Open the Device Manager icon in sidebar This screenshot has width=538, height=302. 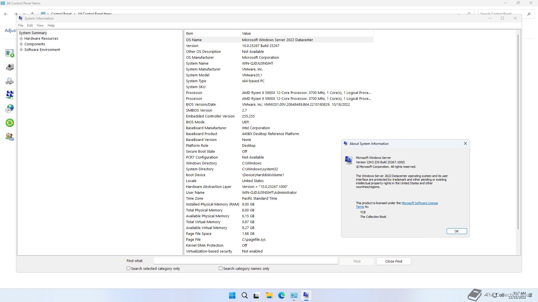pyautogui.click(x=10, y=67)
